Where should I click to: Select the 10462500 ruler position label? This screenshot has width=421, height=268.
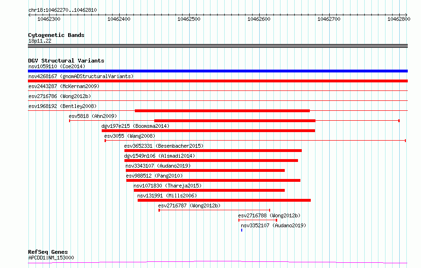(x=189, y=19)
